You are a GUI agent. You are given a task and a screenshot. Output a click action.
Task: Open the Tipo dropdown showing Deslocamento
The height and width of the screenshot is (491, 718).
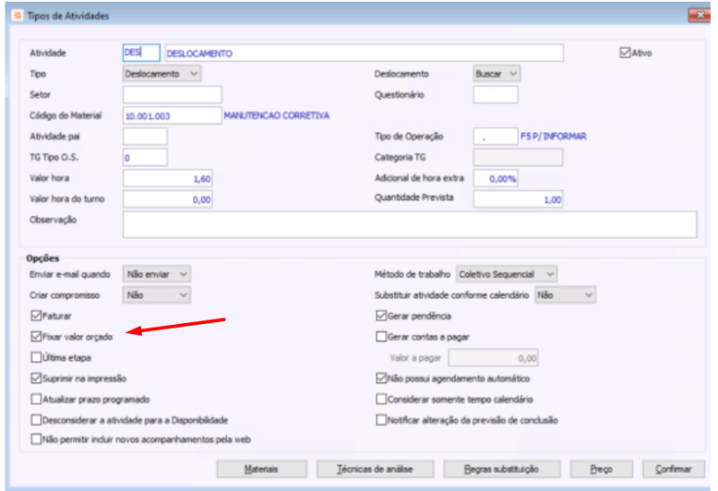(162, 74)
